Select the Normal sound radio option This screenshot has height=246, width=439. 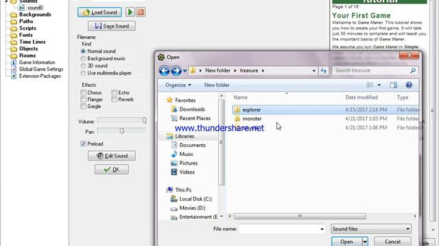(83, 51)
